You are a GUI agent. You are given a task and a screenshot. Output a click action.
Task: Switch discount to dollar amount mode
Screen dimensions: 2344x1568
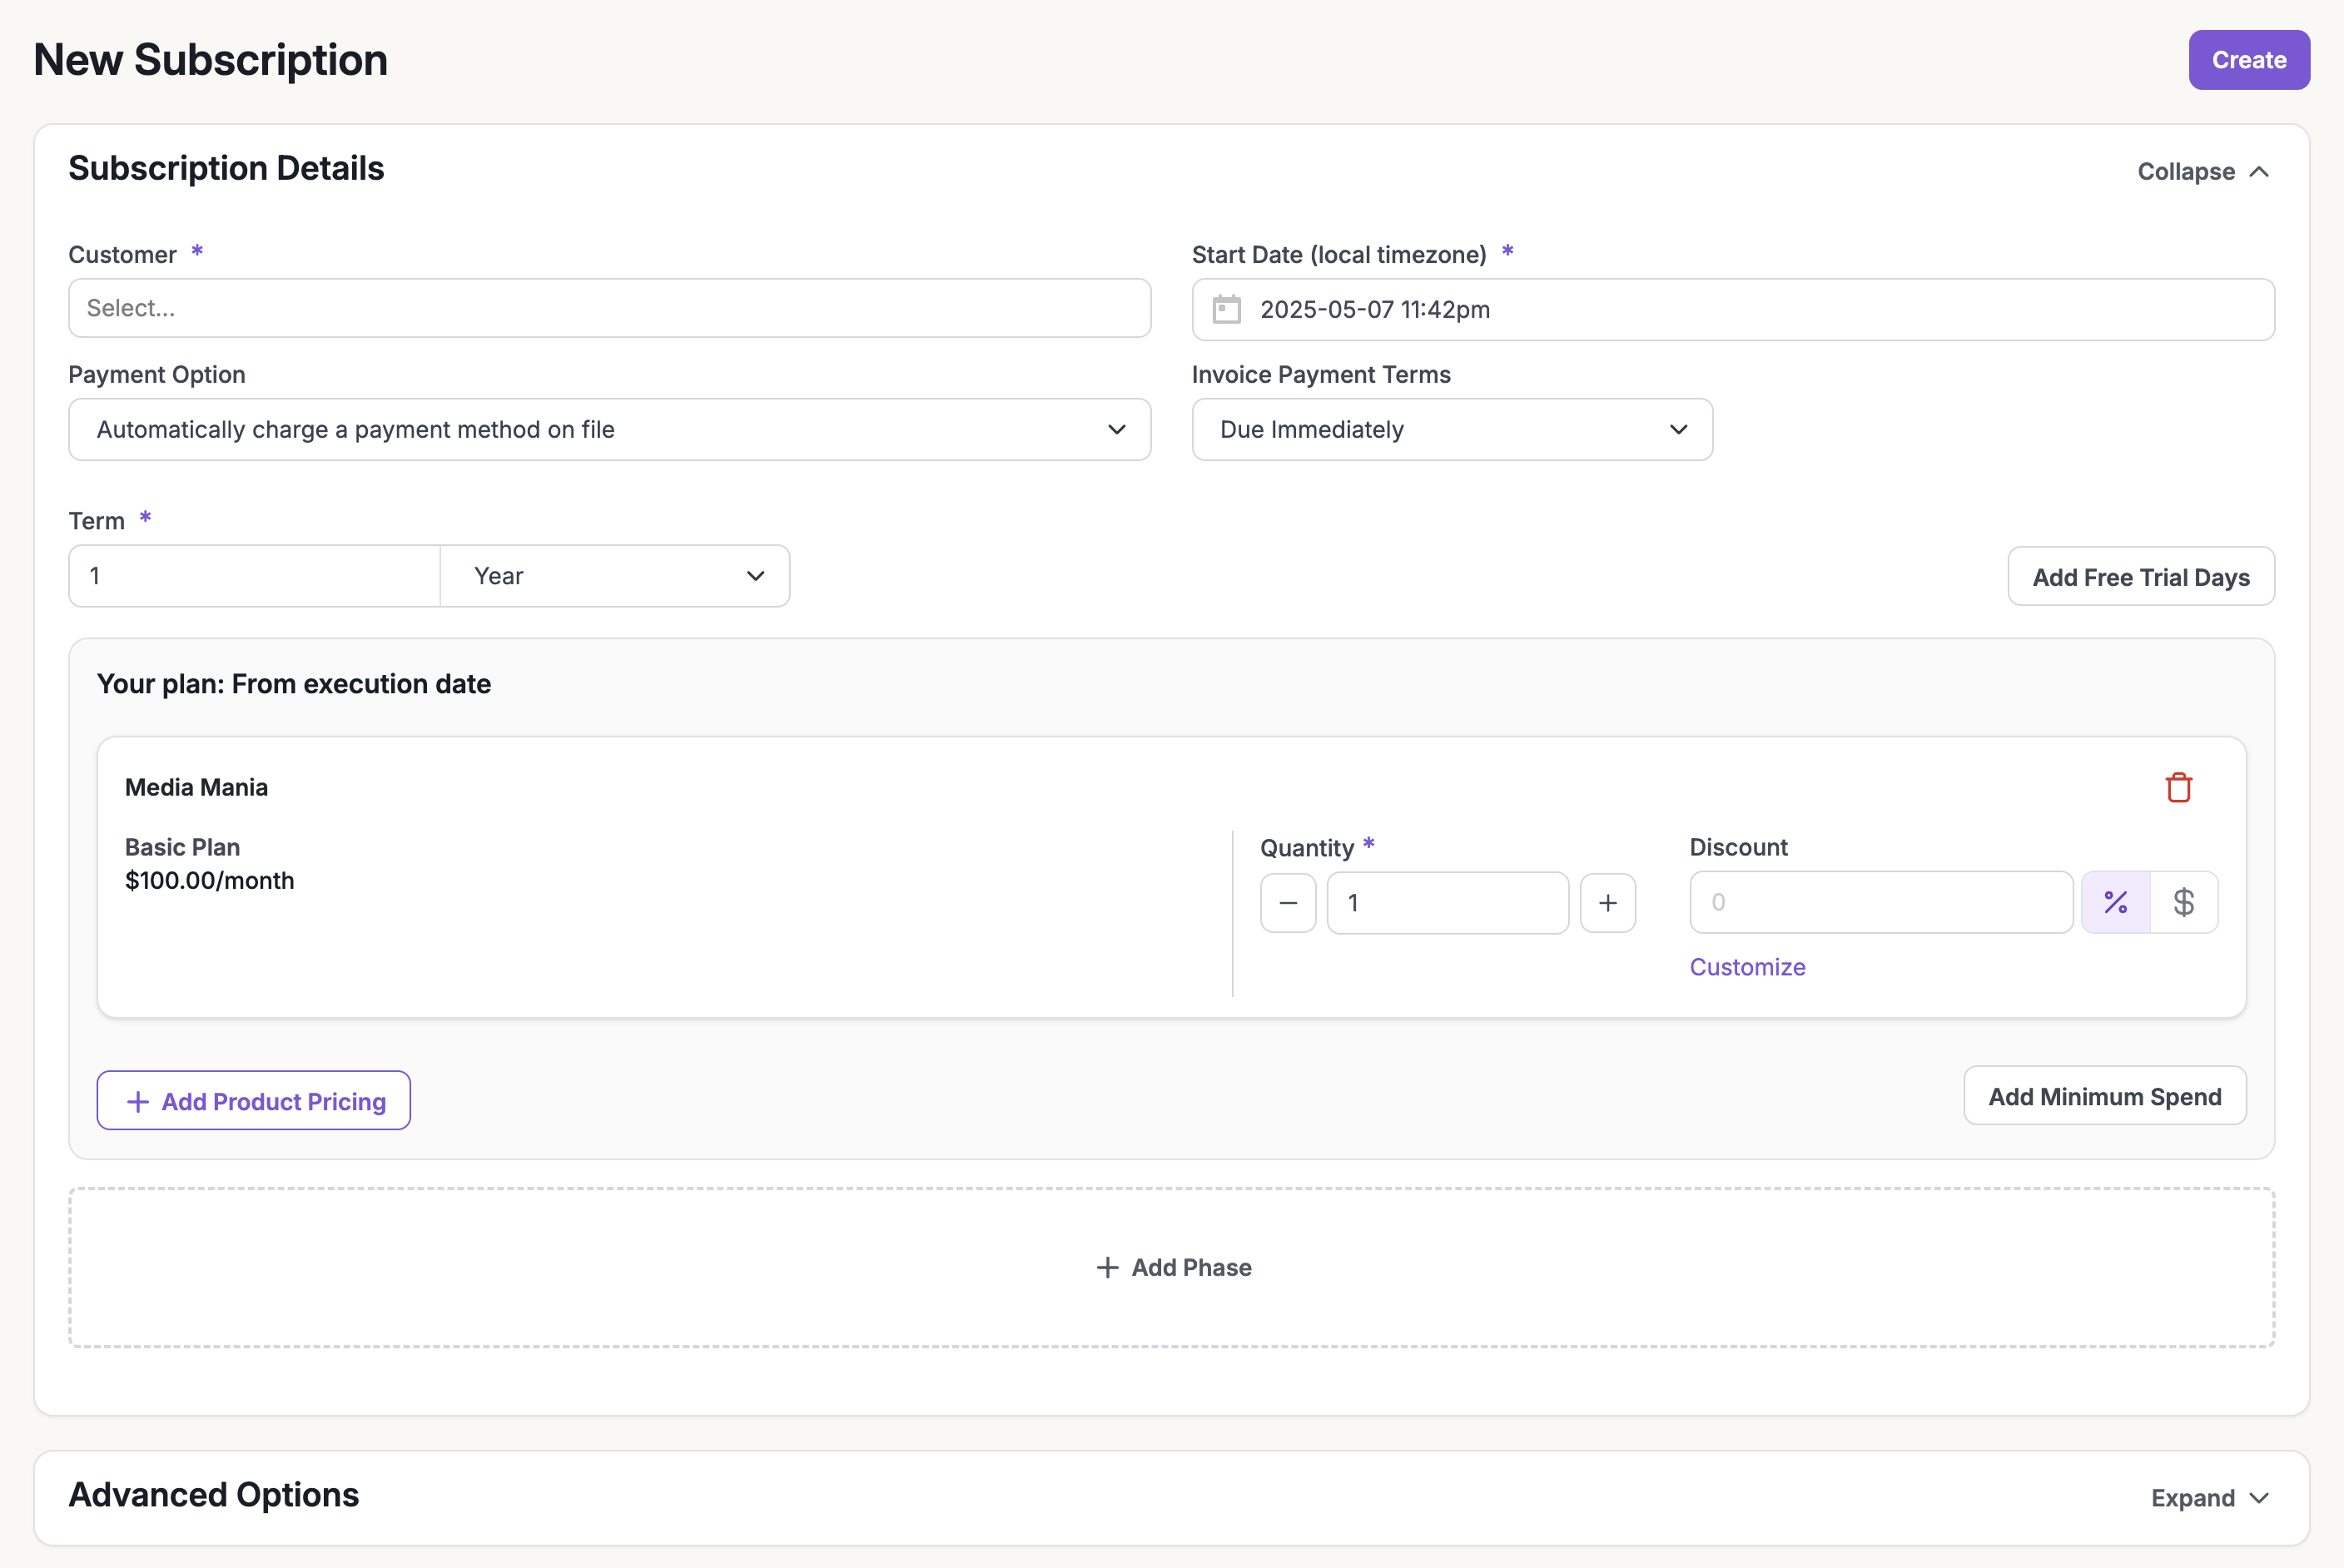point(2185,902)
